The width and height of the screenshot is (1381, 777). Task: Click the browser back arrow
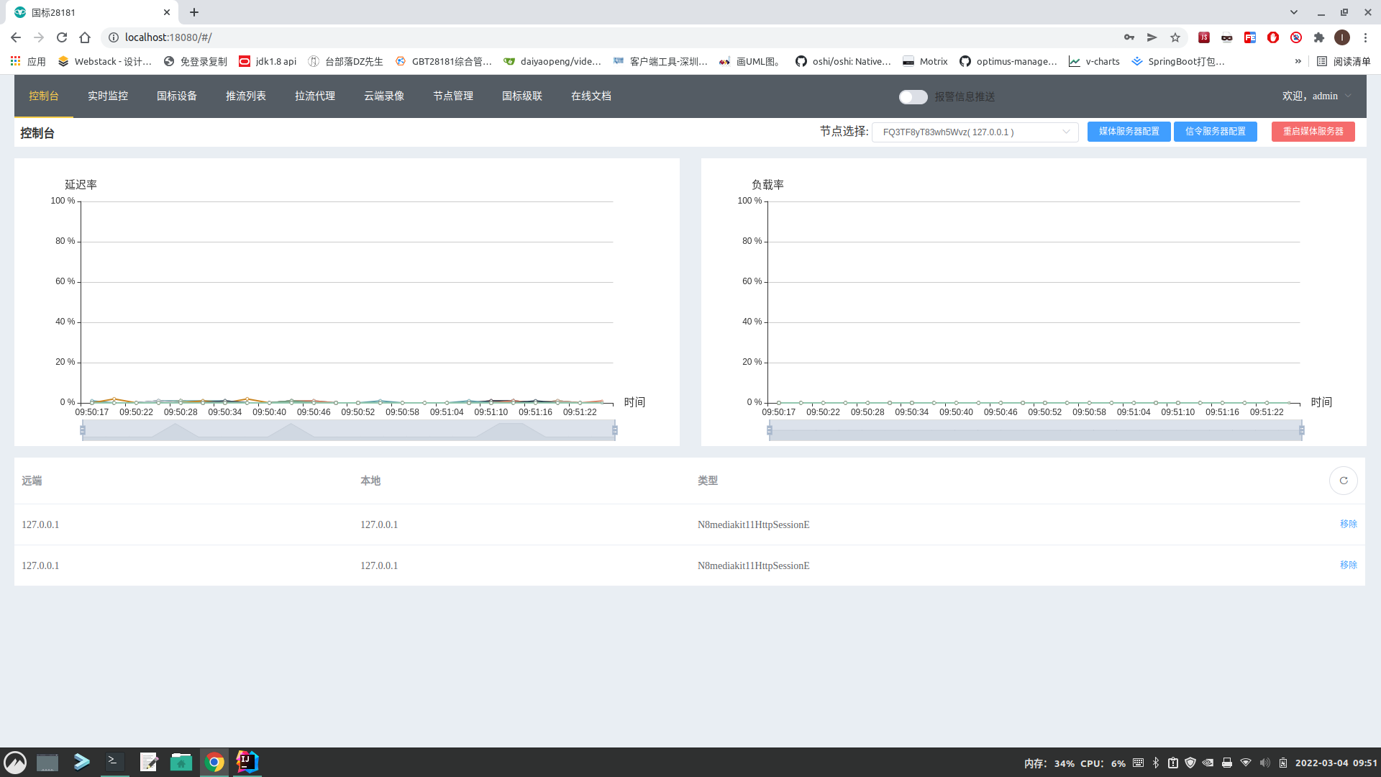[x=16, y=37]
